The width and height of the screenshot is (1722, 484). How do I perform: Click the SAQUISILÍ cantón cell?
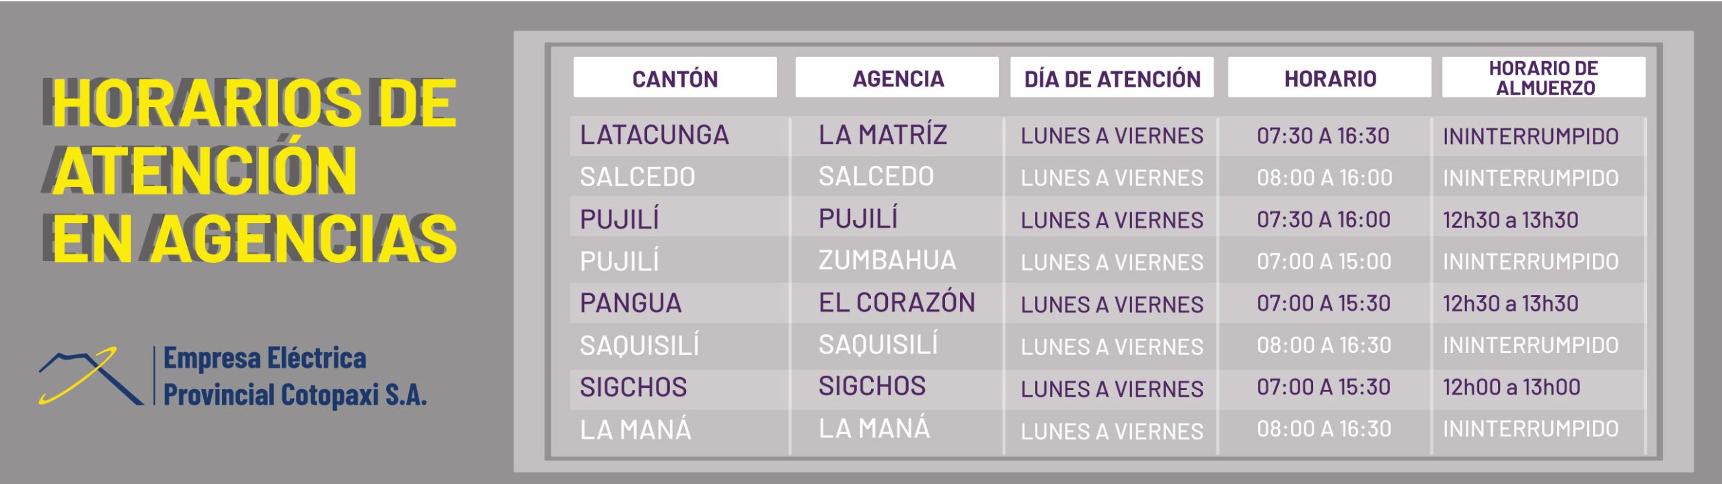point(640,344)
